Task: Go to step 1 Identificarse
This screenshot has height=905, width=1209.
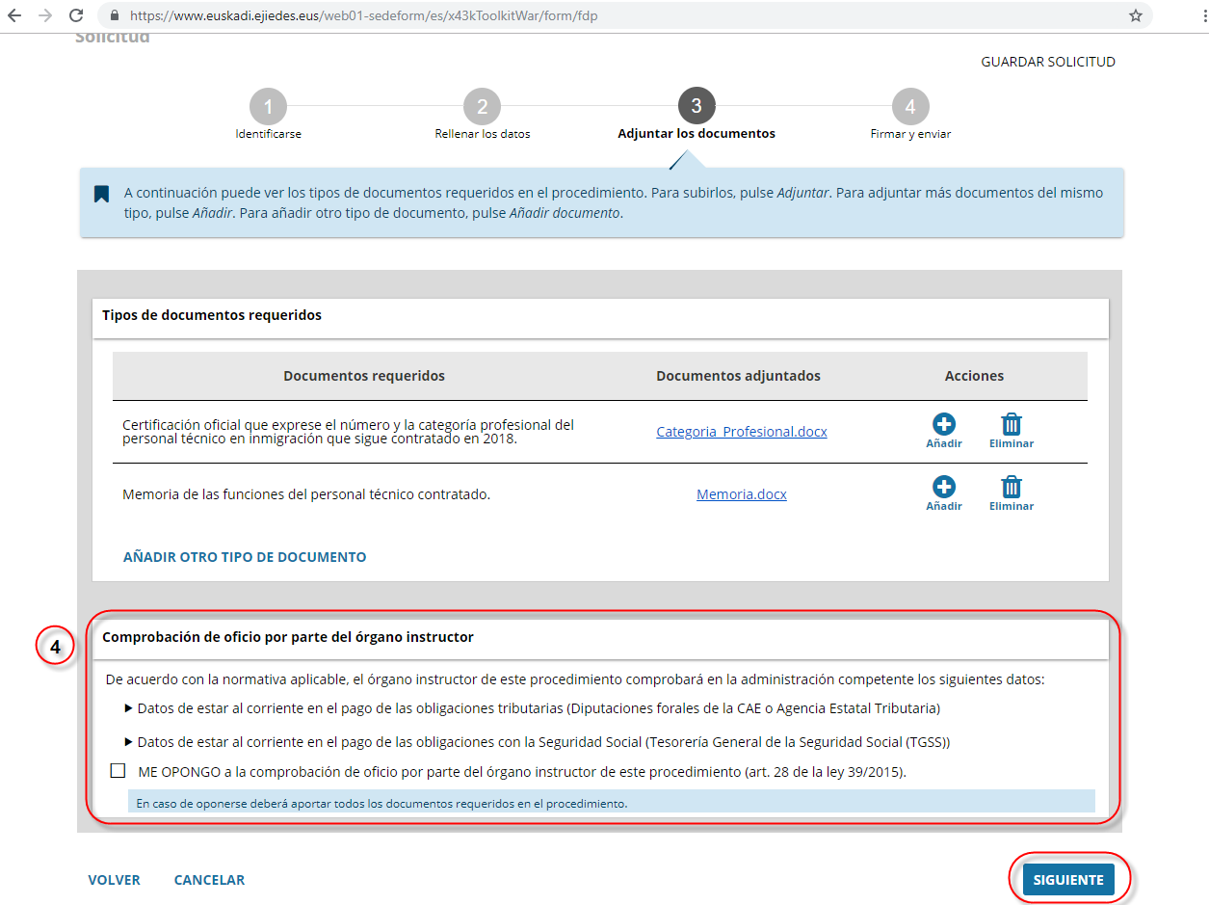Action: 268,107
